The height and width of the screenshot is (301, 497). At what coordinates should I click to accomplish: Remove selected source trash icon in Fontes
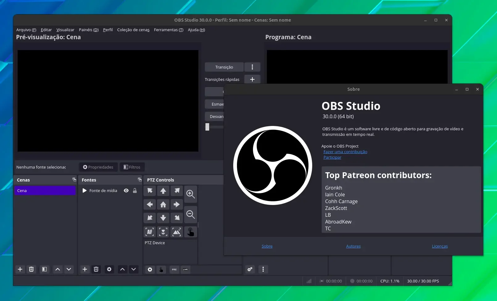[96, 269]
